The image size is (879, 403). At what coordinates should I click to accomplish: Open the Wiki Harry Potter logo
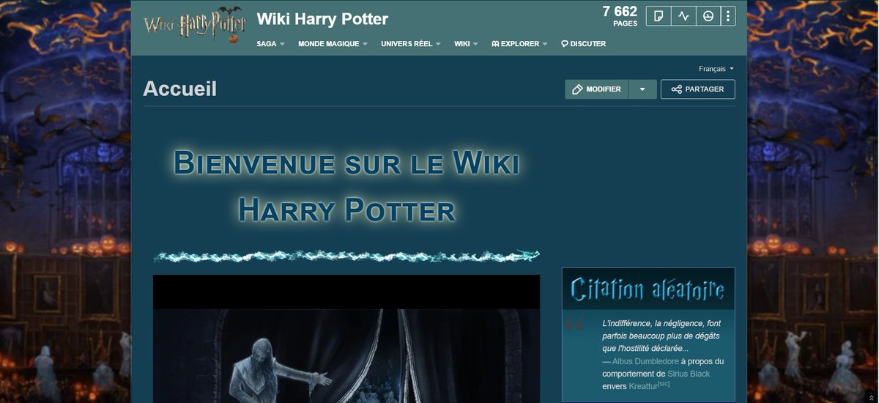[x=196, y=26]
